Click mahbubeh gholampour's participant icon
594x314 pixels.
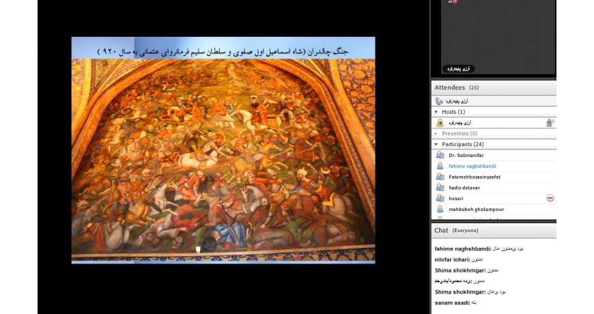click(440, 209)
